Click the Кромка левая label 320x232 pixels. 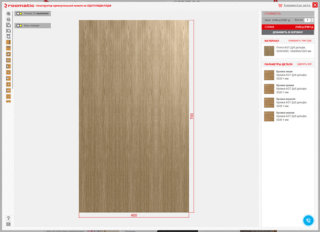coord(284,72)
